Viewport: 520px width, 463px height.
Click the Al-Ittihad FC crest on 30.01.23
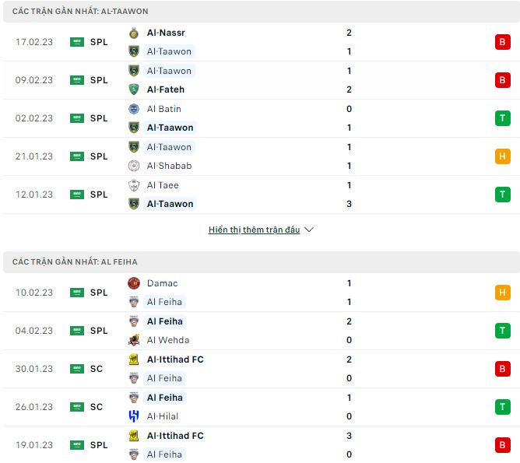[x=134, y=360]
